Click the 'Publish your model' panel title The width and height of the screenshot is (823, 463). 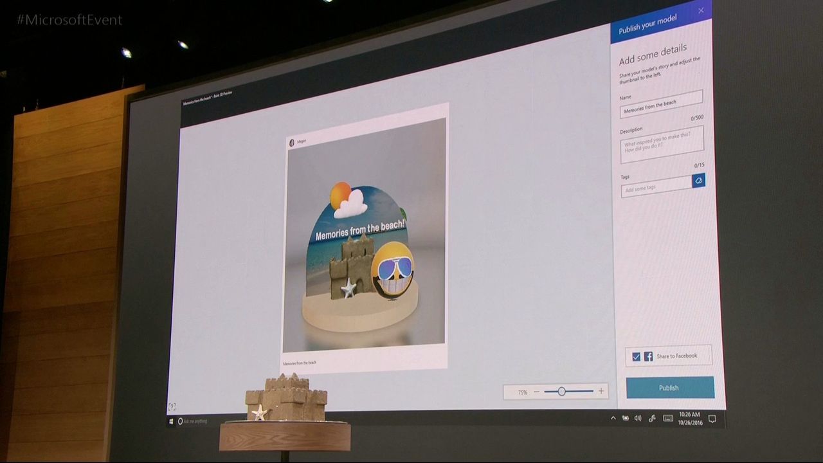pyautogui.click(x=647, y=25)
